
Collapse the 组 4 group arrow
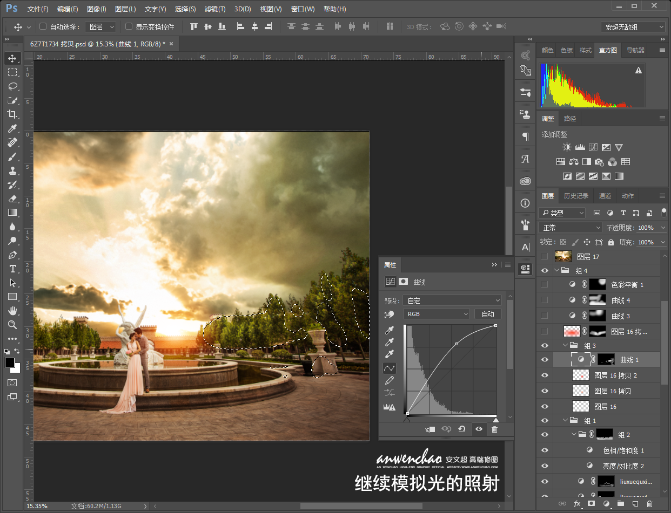pos(557,271)
